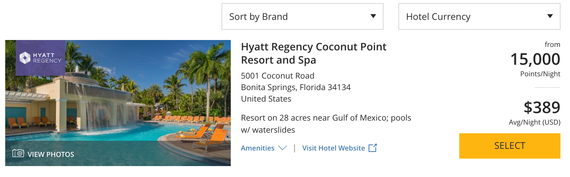The image size is (570, 177).
Task: Click the resort description text
Action: (x=326, y=124)
